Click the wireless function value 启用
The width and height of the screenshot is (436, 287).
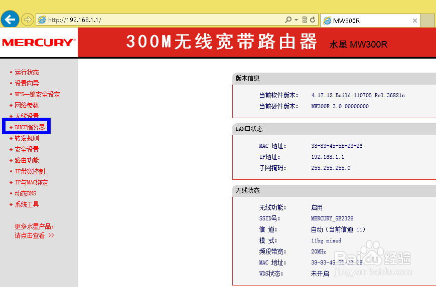pyautogui.click(x=317, y=208)
